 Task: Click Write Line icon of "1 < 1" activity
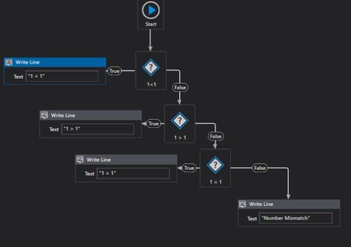click(x=9, y=62)
